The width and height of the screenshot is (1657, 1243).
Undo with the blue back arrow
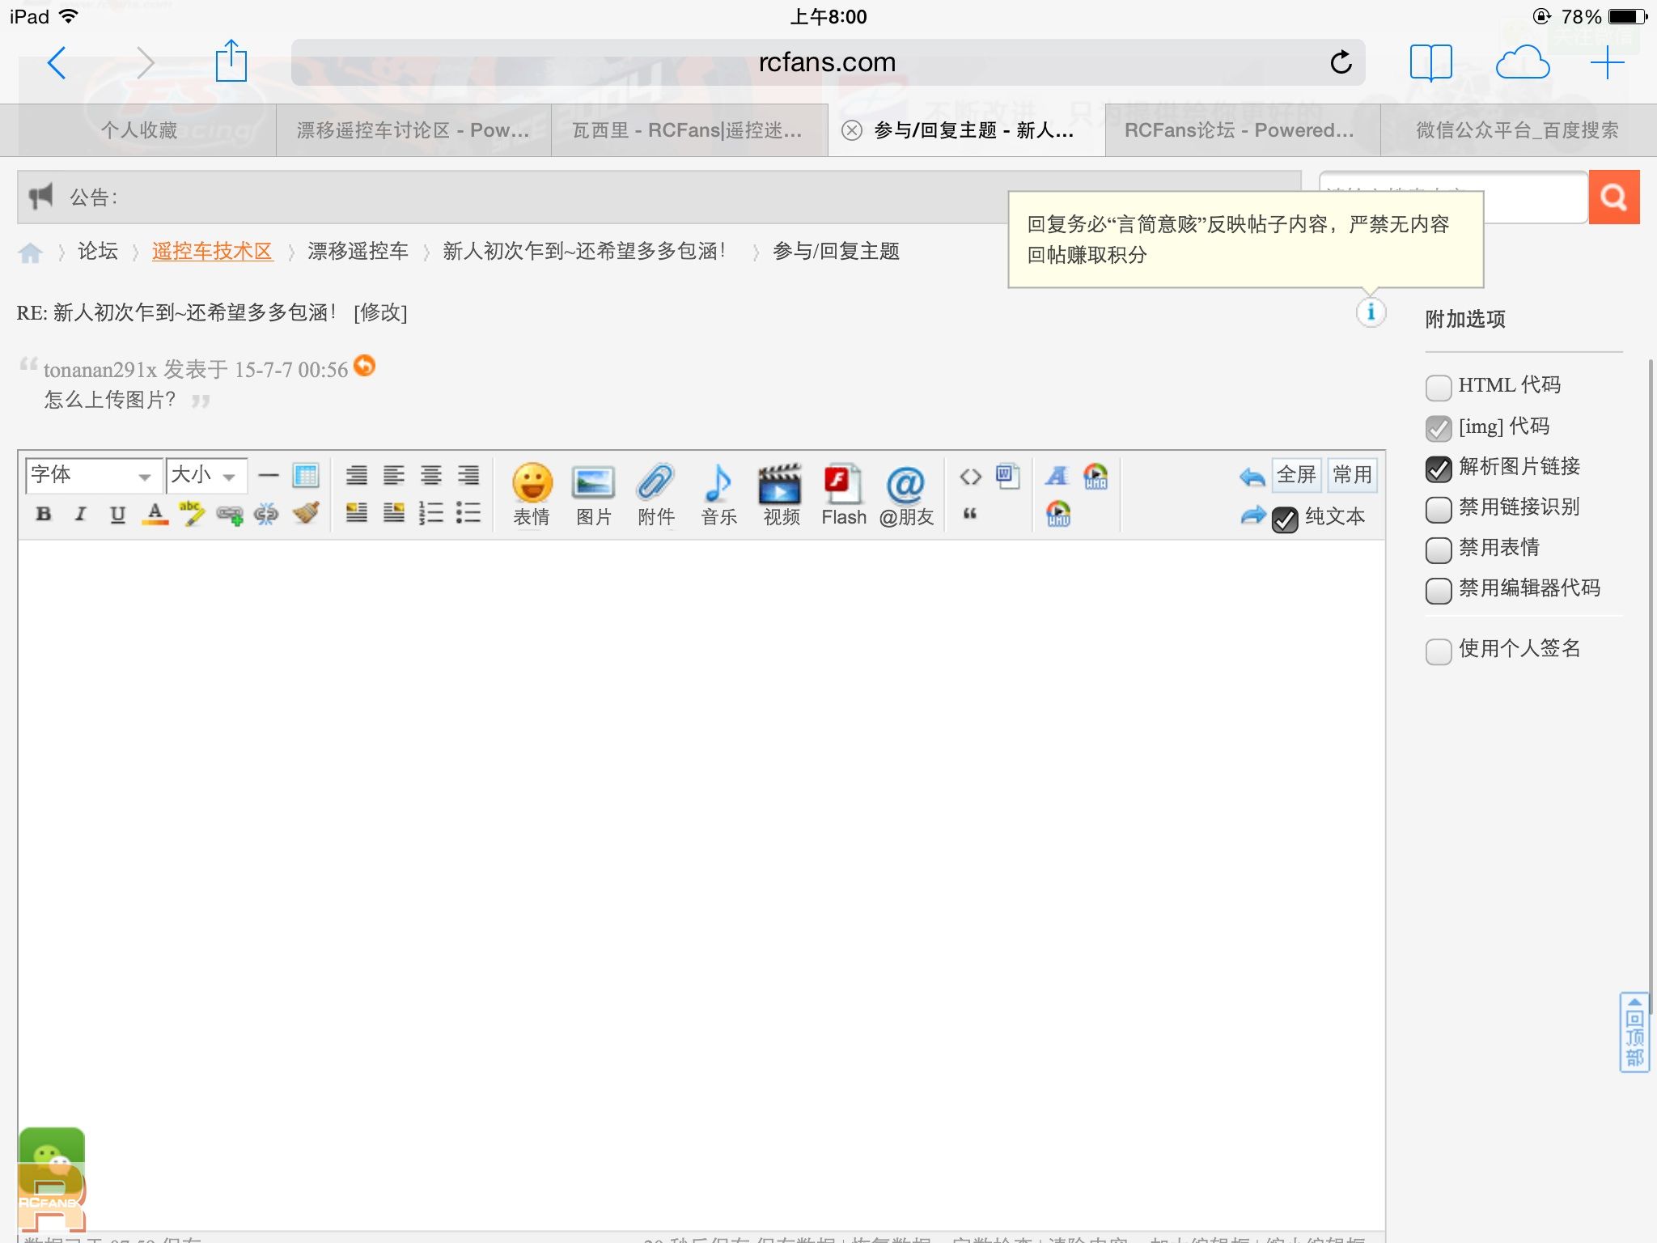tap(1252, 477)
